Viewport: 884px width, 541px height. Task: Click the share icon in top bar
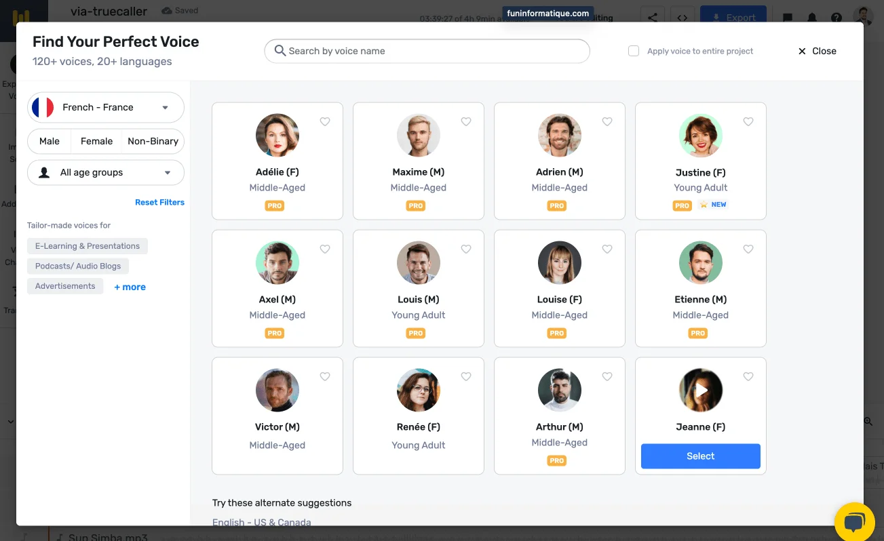pos(653,18)
